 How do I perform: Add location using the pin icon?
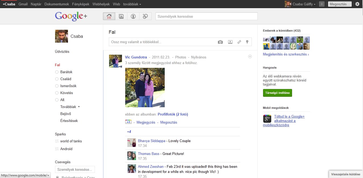click(247, 42)
